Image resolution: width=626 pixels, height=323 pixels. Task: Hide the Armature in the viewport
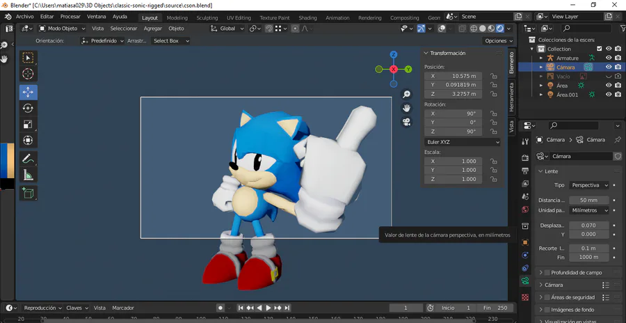point(609,58)
